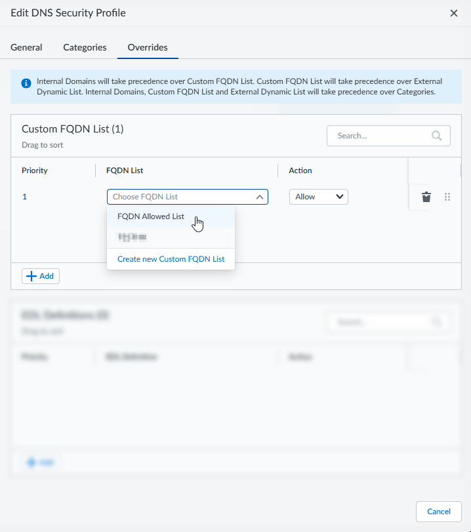Image resolution: width=471 pixels, height=532 pixels.
Task: Click the Priority column header
Action: [35, 171]
